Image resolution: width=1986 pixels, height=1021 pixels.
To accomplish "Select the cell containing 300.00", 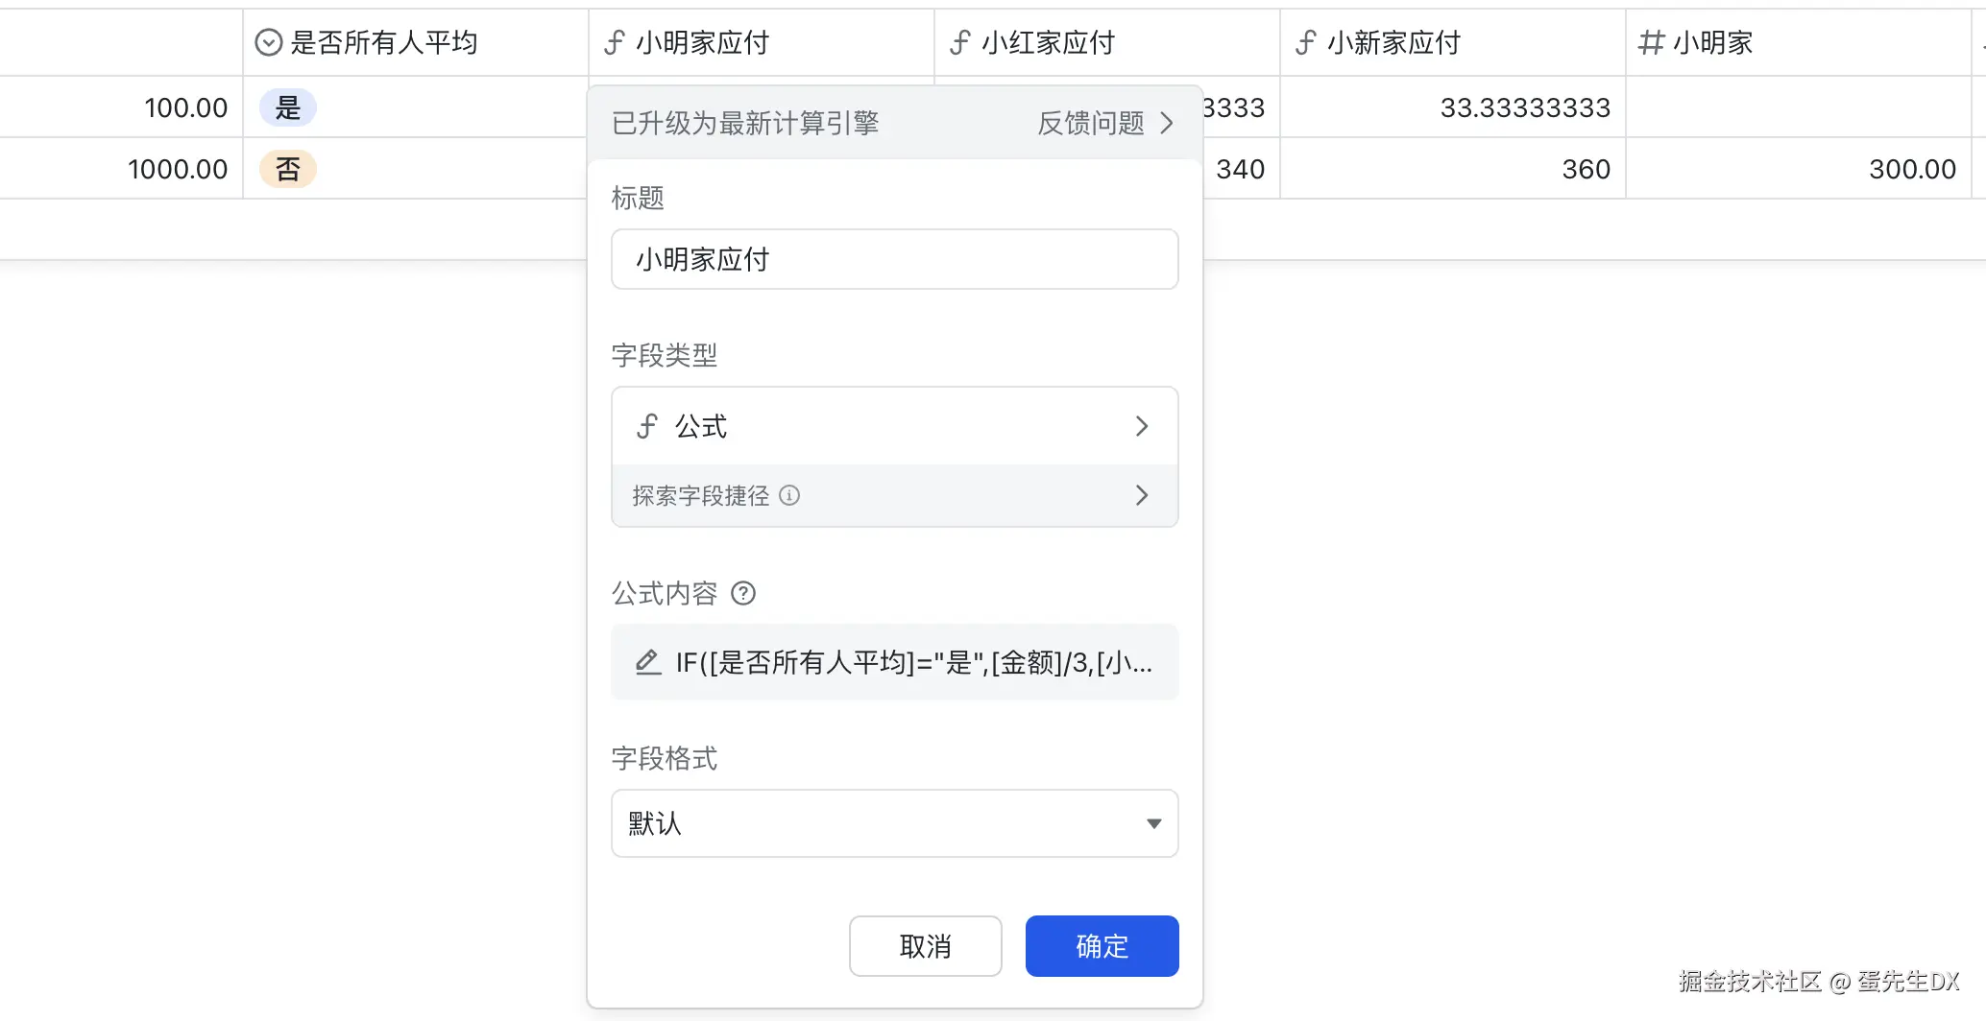I will click(x=1798, y=169).
